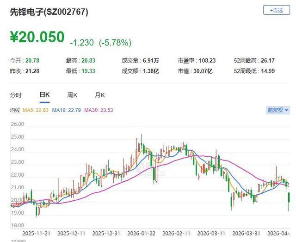Screen dimensions: 296x242
Task: Click the 19.00 price axis label
Action: (18, 213)
